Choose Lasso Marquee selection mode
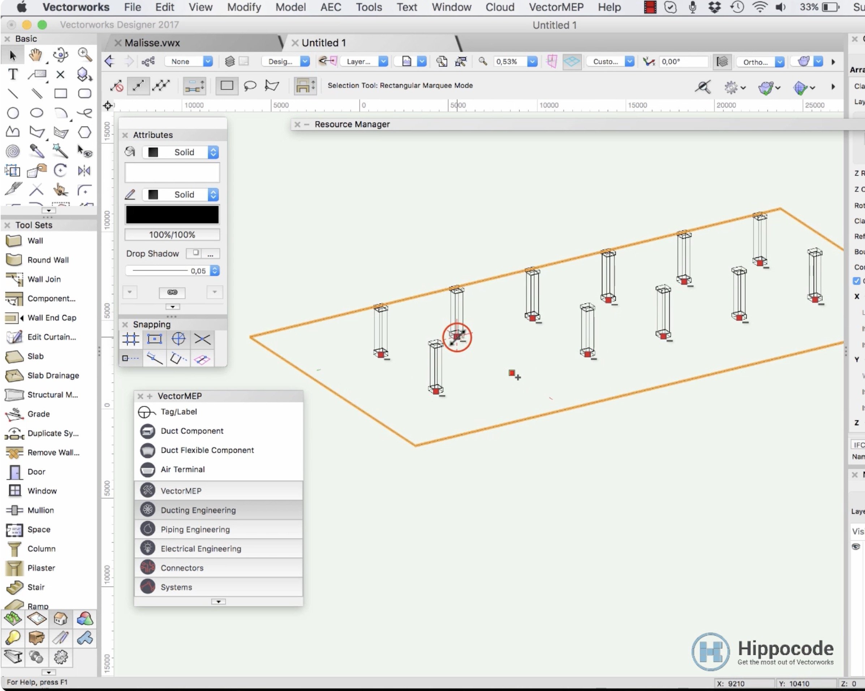This screenshot has height=691, width=865. [250, 86]
